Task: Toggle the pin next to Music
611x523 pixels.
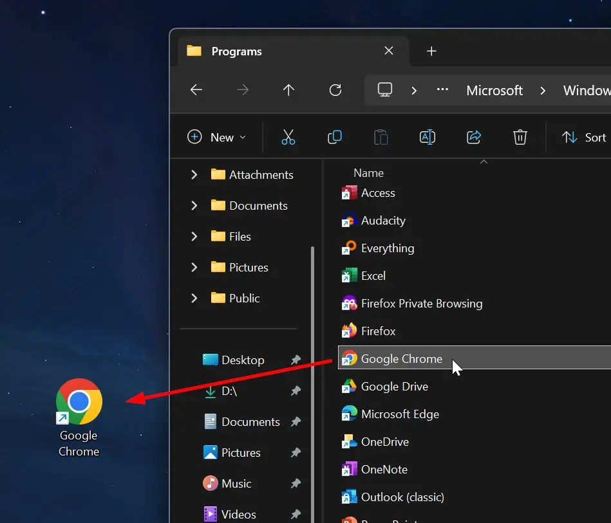Action: (296, 484)
